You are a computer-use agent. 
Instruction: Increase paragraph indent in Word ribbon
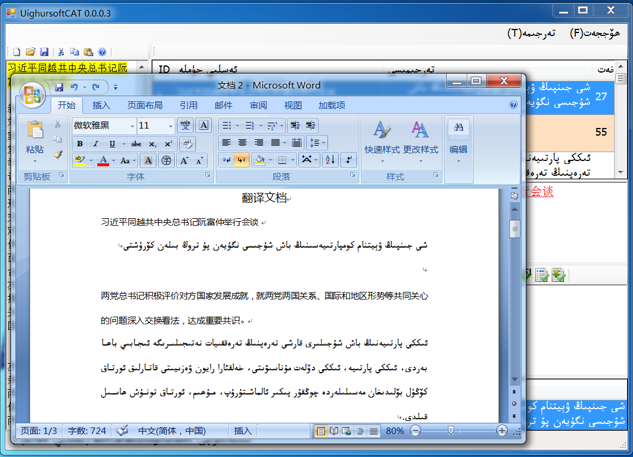pos(310,126)
